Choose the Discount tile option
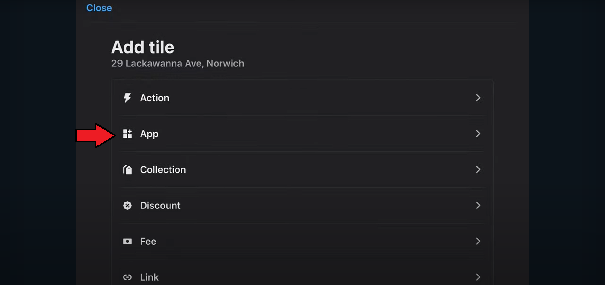The height and width of the screenshot is (285, 605). 160,206
